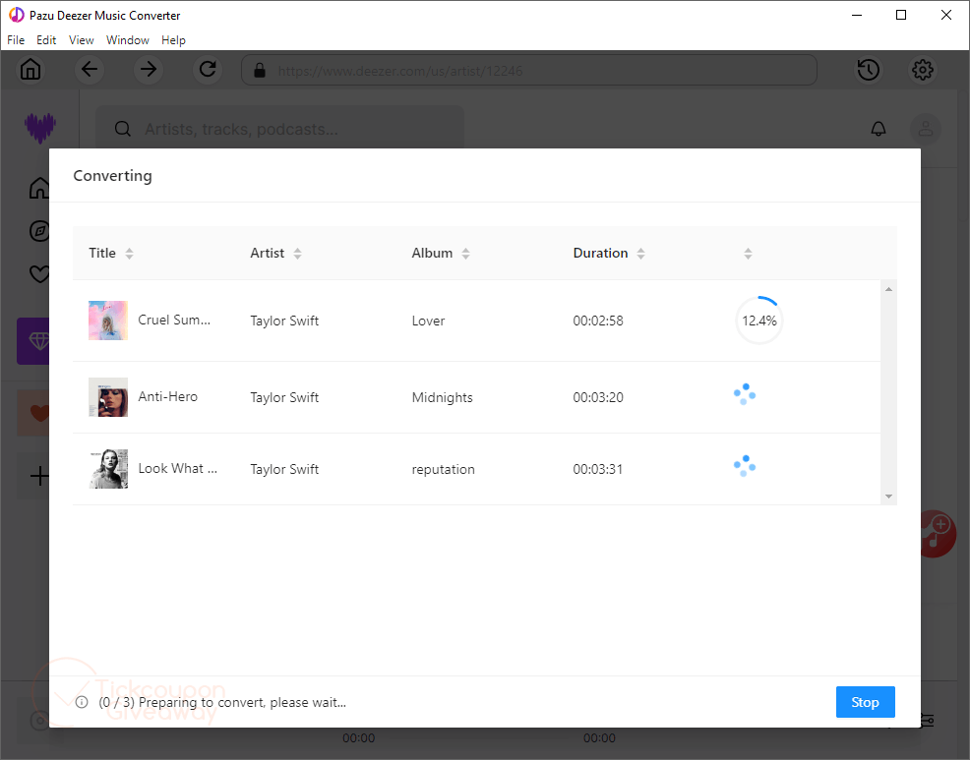Reload the page with the refresh icon
This screenshot has width=970, height=760.
[x=207, y=70]
